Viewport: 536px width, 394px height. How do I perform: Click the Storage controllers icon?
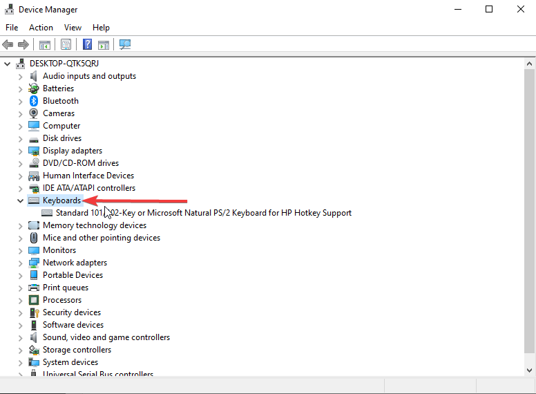tap(33, 350)
